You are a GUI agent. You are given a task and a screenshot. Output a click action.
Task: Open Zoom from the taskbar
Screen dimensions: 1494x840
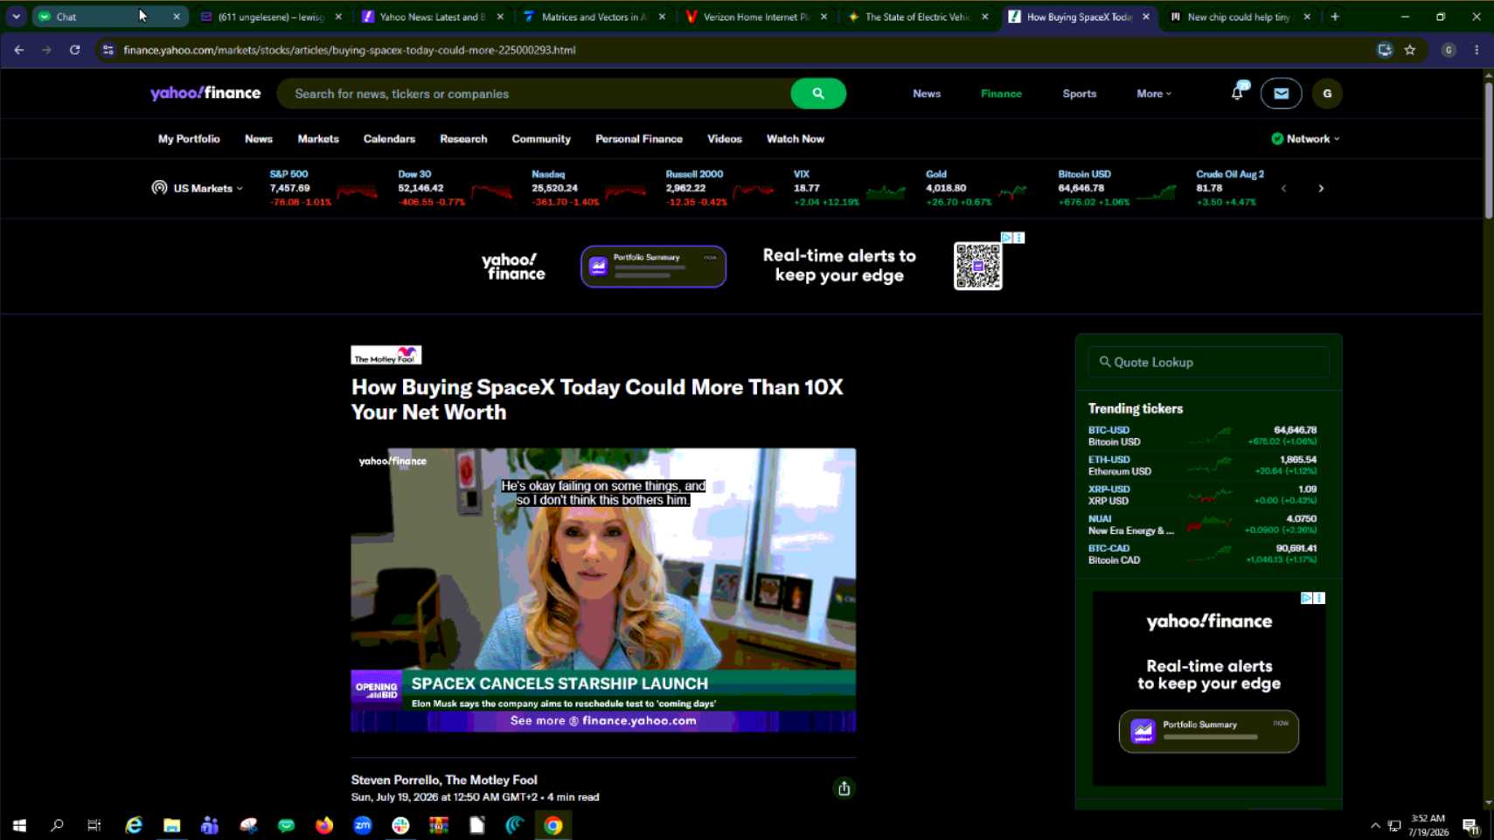[x=363, y=825]
